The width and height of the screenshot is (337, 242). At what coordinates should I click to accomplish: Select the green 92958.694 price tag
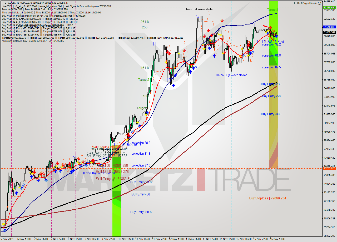[329, 7]
